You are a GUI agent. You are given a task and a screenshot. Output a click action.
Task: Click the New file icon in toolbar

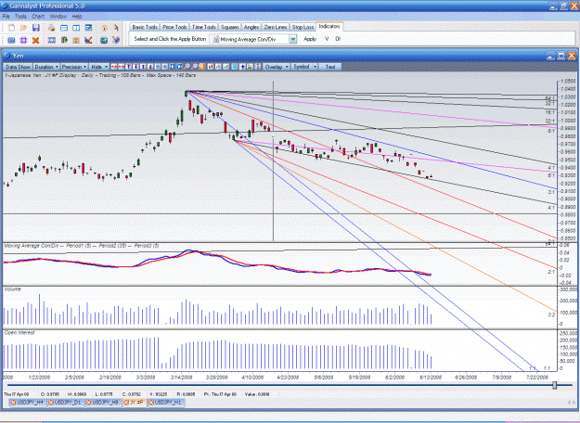tap(11, 28)
